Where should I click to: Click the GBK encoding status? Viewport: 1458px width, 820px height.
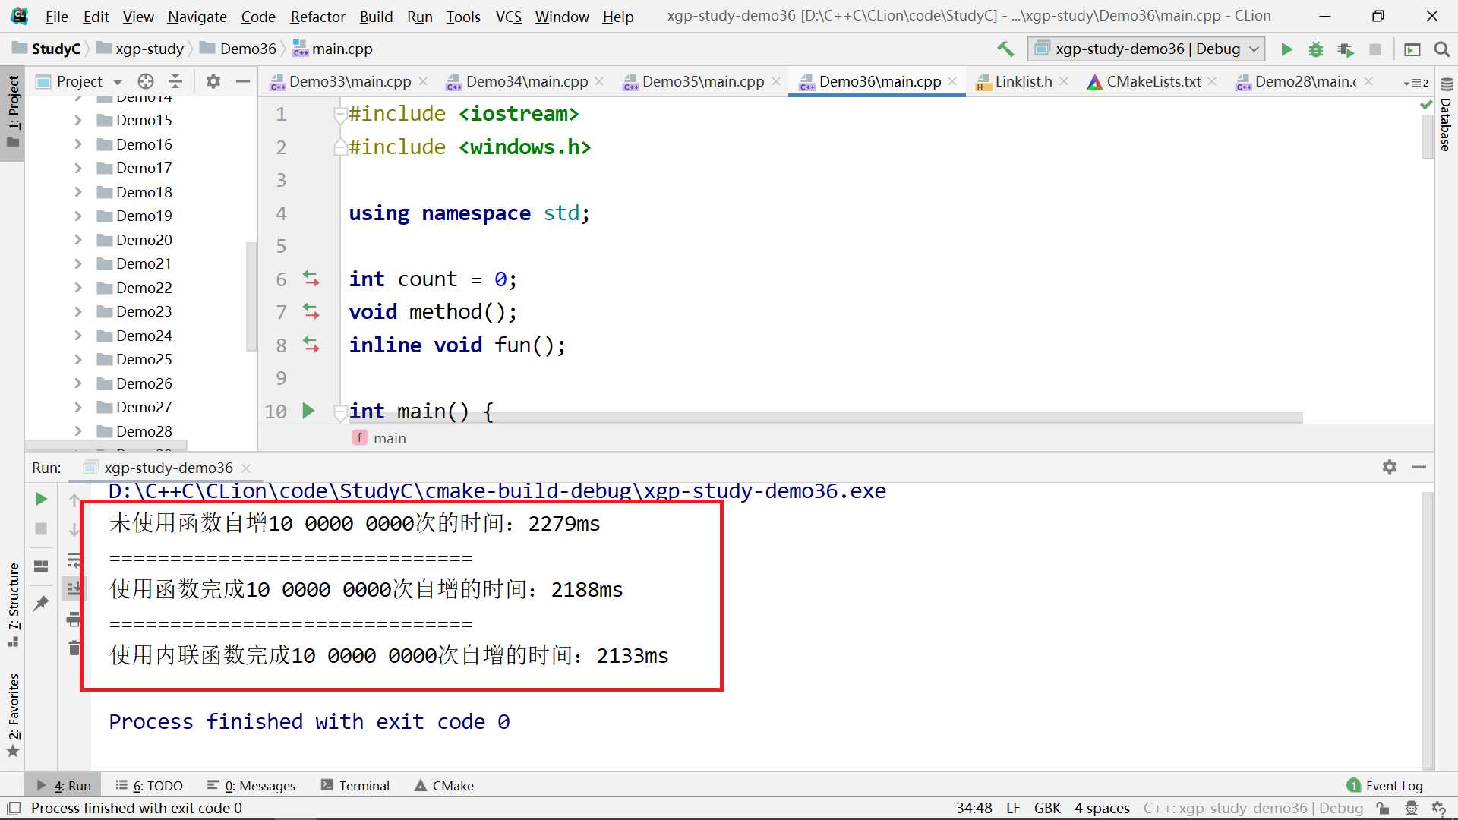click(1047, 808)
